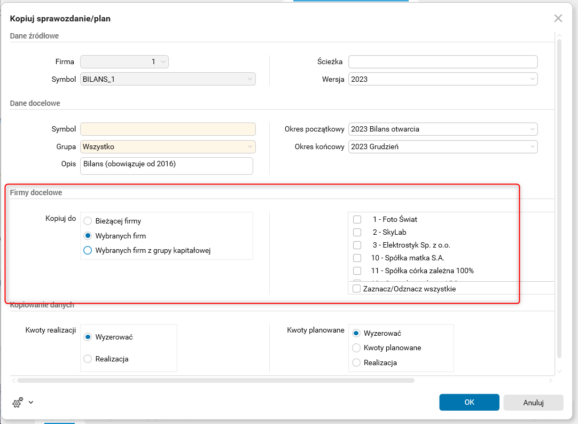The width and height of the screenshot is (578, 424).
Task: Open the settings gear icon menu
Action: [x=18, y=403]
